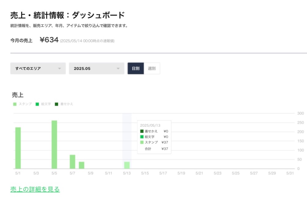The height and width of the screenshot is (208, 307).
Task: Click the 300 y-axis value
Action: point(300,113)
